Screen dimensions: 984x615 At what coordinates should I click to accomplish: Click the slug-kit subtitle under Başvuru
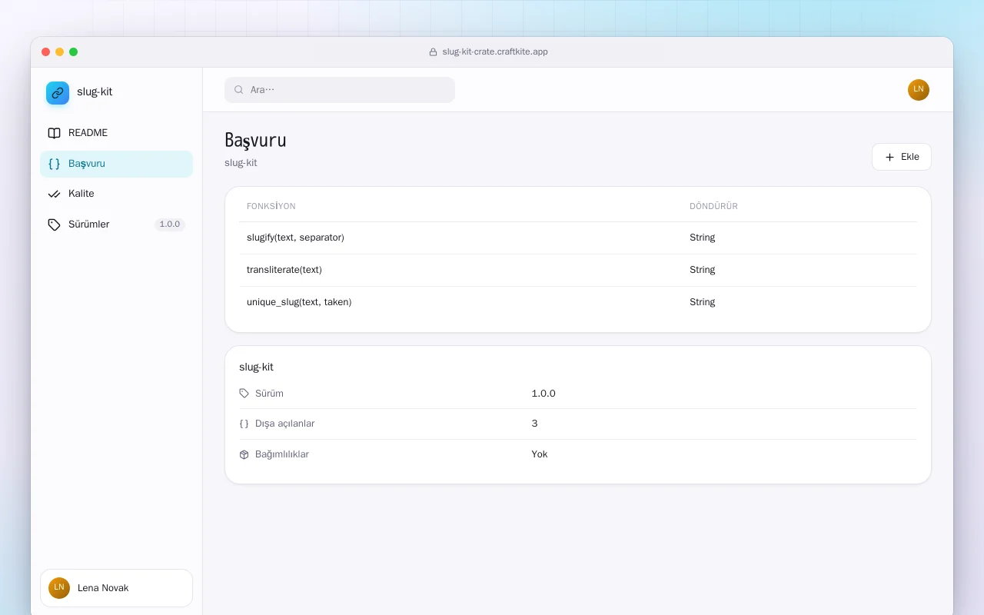tap(241, 163)
